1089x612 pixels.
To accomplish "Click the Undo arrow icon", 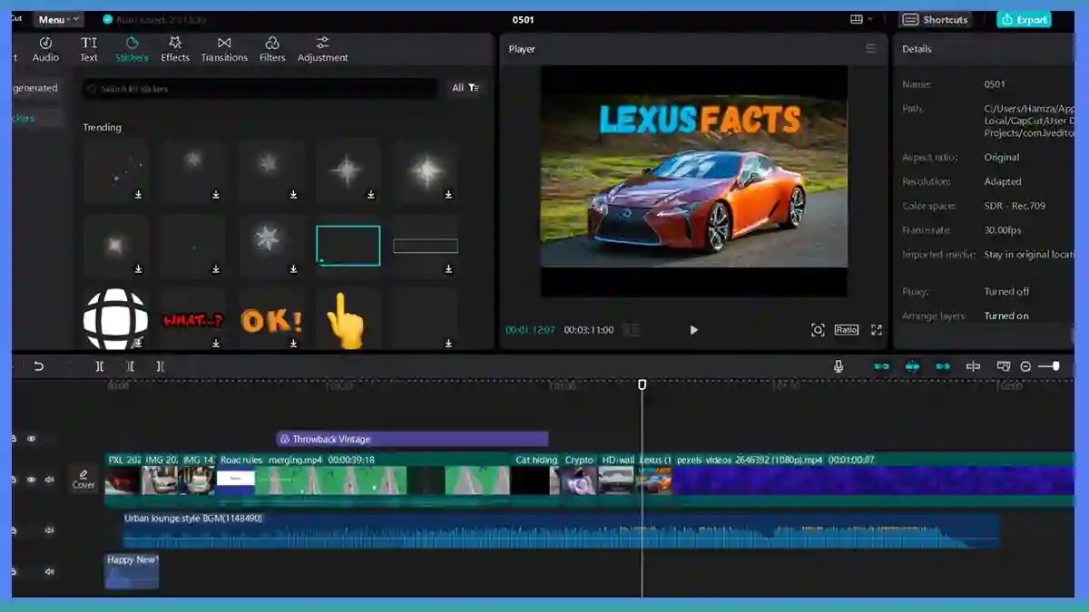I will click(38, 366).
